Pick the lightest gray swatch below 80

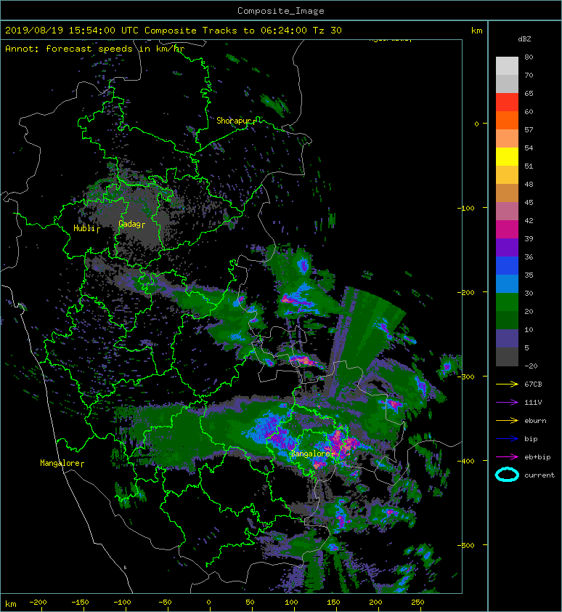[x=507, y=66]
